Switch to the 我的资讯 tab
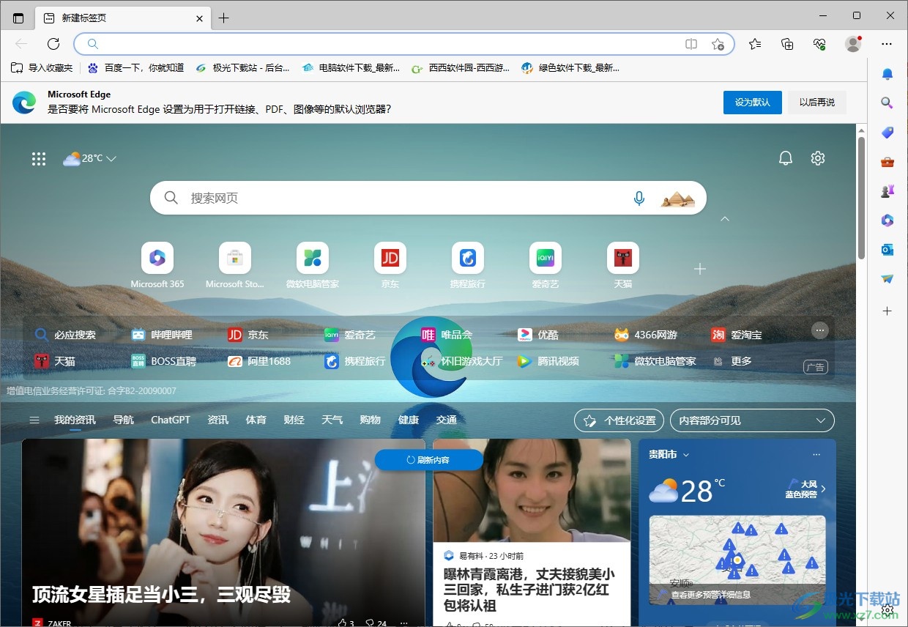 pyautogui.click(x=75, y=420)
